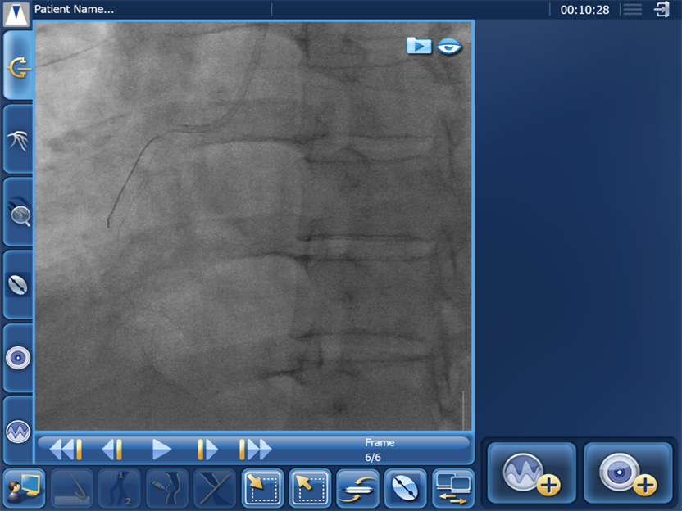682x511 pixels.
Task: Click the disabled vessel points 1-2 icon
Action: (120, 488)
